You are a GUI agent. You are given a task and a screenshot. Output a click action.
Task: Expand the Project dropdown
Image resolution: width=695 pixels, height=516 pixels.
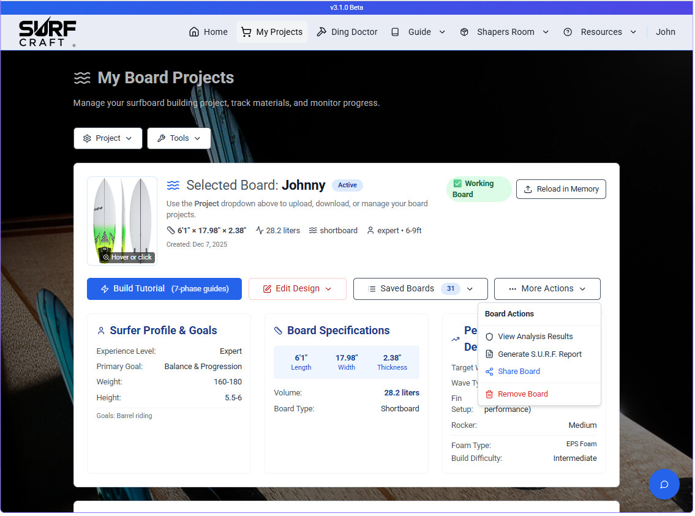(108, 138)
